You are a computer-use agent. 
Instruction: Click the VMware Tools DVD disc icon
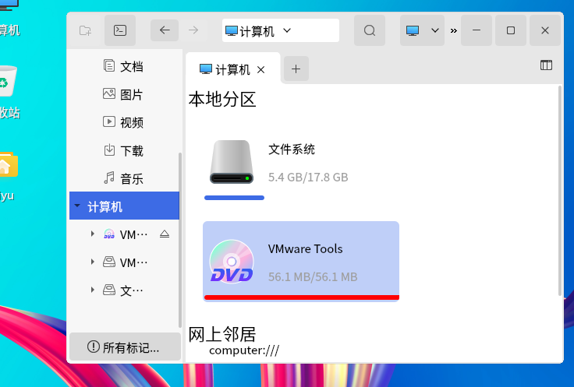coord(232,262)
